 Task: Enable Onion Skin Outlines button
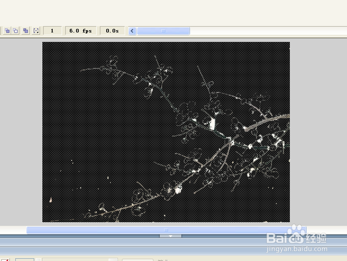click(16, 30)
